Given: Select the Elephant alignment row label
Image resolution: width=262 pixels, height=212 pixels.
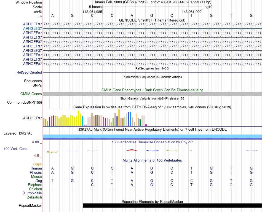Looking at the screenshot, I should click(35, 185).
